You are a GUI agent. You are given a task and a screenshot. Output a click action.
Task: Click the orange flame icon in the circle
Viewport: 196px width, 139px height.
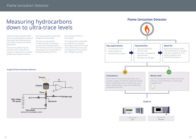coord(147,30)
